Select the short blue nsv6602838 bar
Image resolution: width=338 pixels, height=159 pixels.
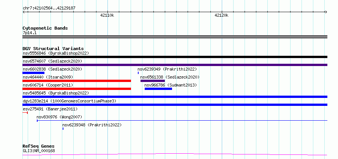pos(33,73)
